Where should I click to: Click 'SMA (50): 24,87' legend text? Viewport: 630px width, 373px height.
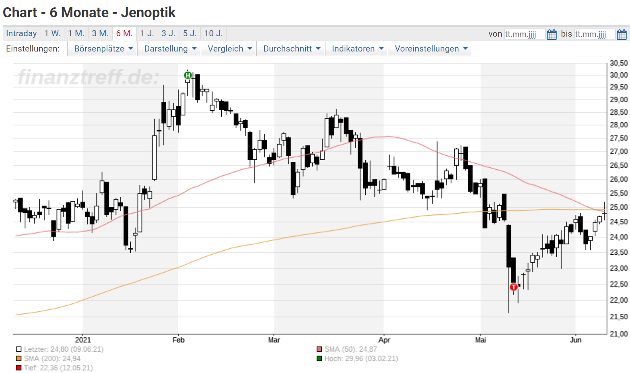click(x=351, y=349)
